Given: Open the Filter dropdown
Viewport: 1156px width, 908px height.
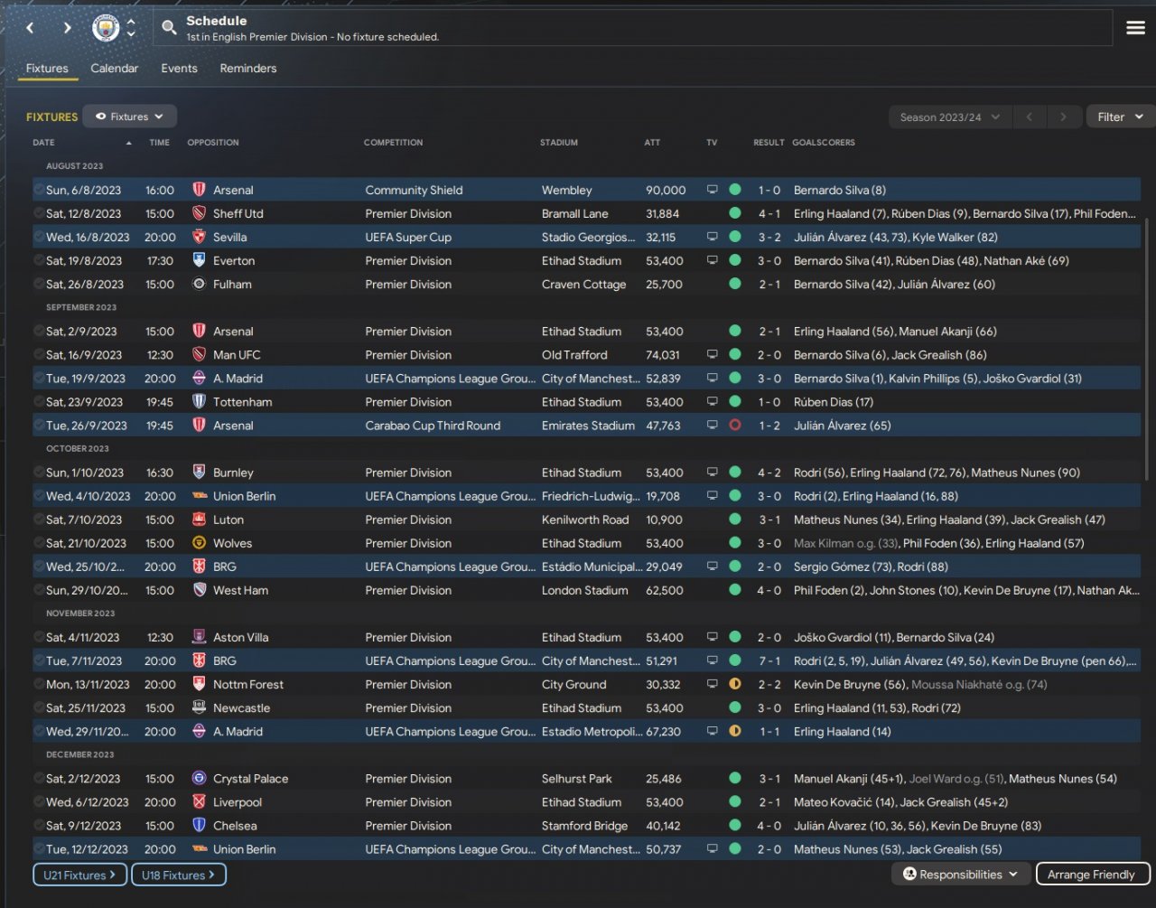Looking at the screenshot, I should point(1120,117).
